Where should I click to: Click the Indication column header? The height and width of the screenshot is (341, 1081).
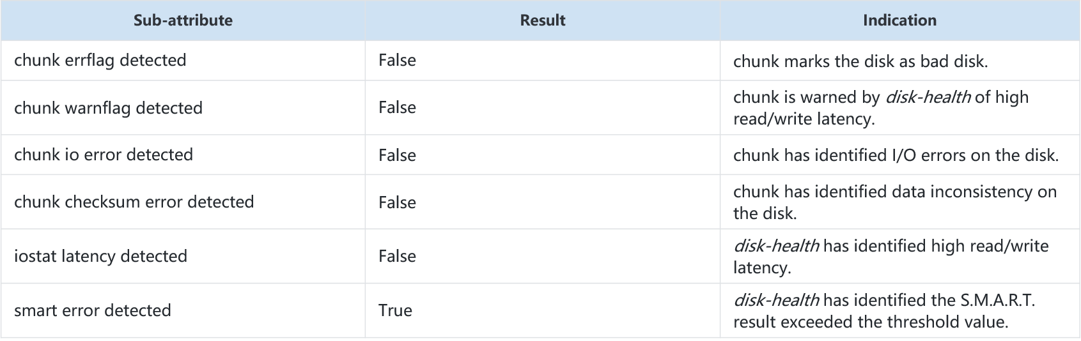pos(899,20)
